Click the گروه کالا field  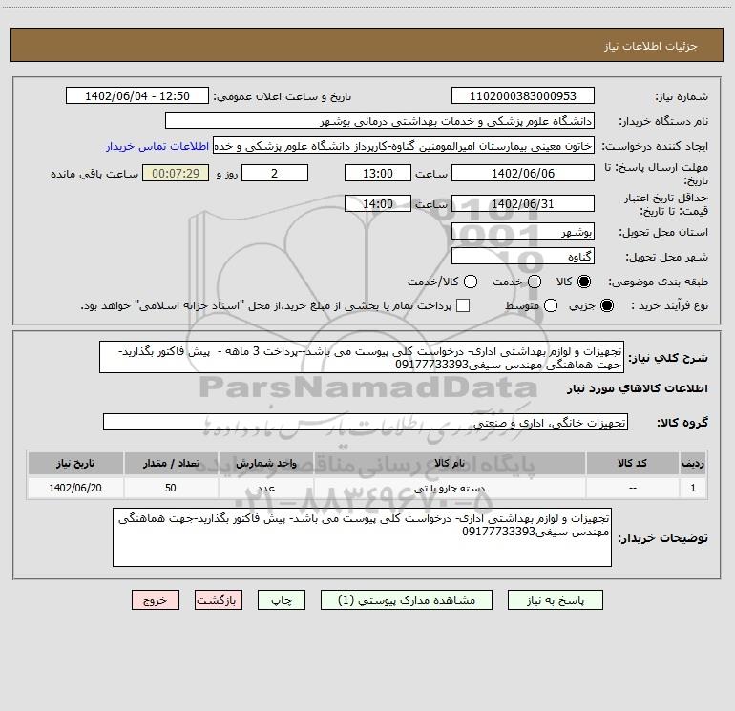[x=365, y=422]
